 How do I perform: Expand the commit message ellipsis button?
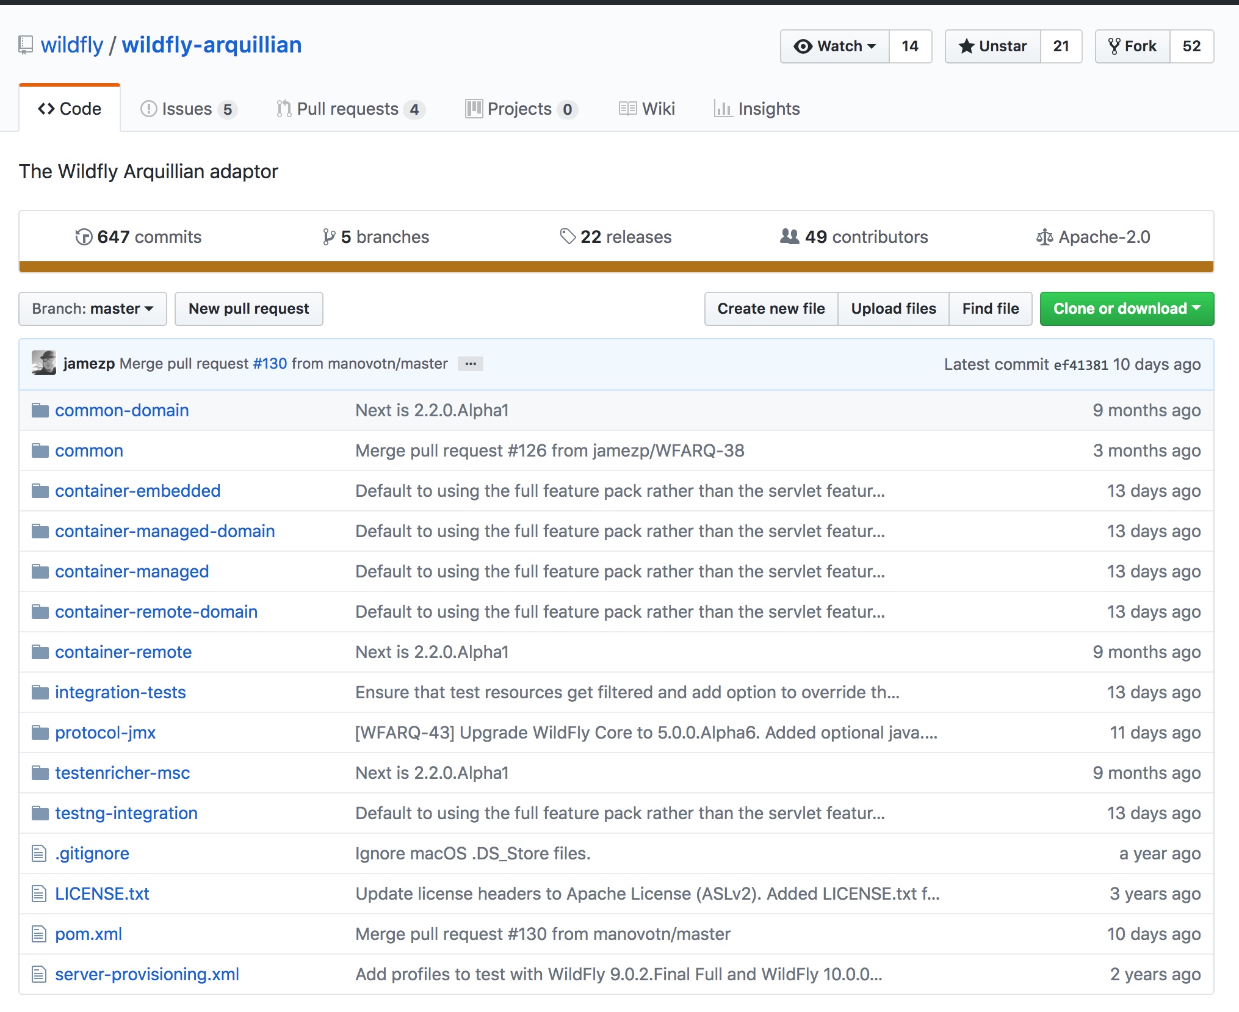pos(471,364)
